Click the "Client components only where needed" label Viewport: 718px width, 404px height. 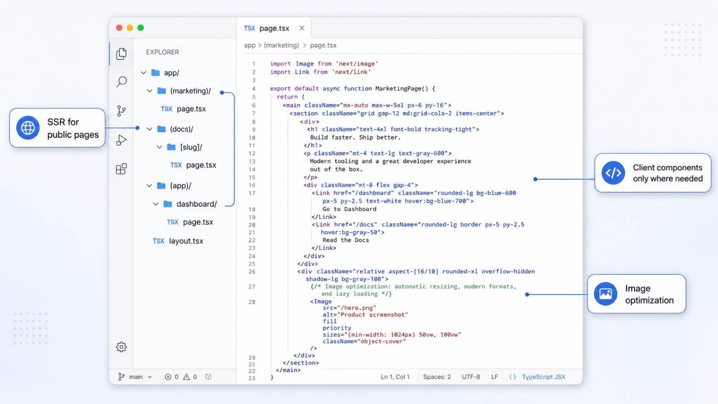668,173
